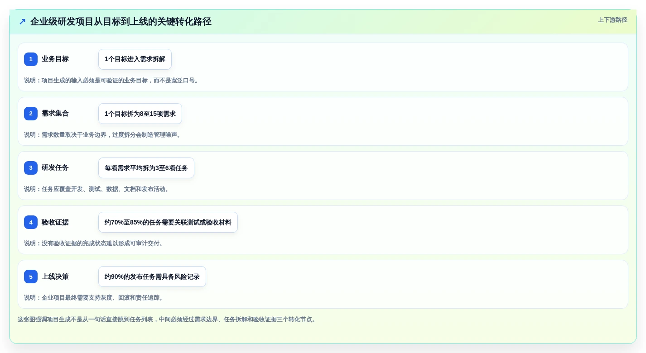
Task: Click the 研发任务 step label
Action: click(55, 168)
